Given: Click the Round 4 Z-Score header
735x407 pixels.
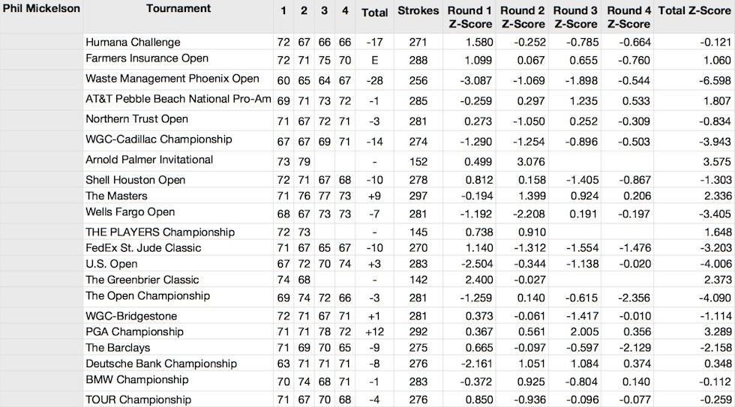Looking at the screenshot, I should [x=628, y=16].
